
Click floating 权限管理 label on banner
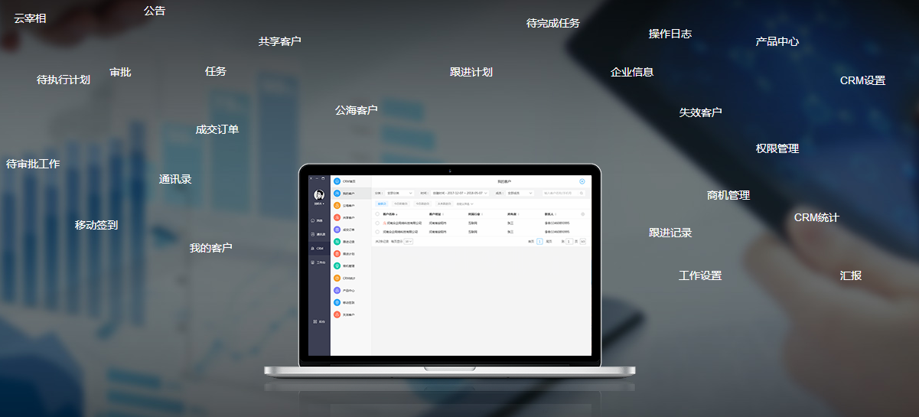[777, 148]
